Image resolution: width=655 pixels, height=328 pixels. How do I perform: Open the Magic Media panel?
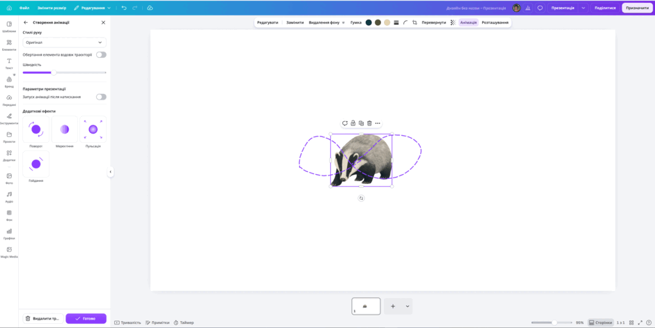(9, 252)
